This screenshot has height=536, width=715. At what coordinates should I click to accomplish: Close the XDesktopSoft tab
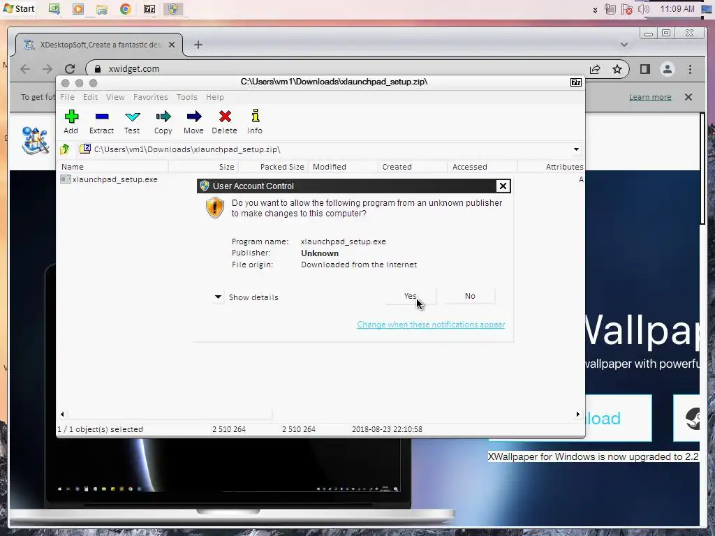172,45
